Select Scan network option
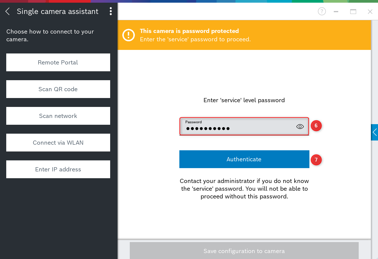378x259 pixels. click(58, 116)
